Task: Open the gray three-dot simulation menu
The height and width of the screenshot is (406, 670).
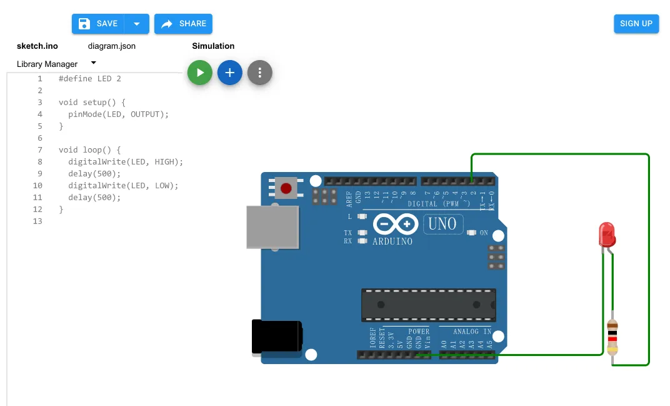Action: tap(260, 73)
